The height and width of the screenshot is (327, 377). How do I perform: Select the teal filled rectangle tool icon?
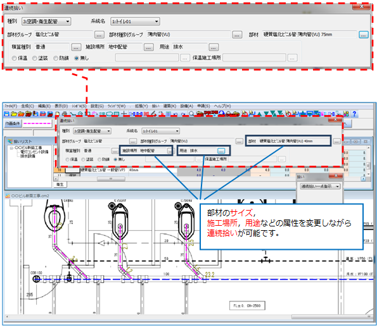117,114
